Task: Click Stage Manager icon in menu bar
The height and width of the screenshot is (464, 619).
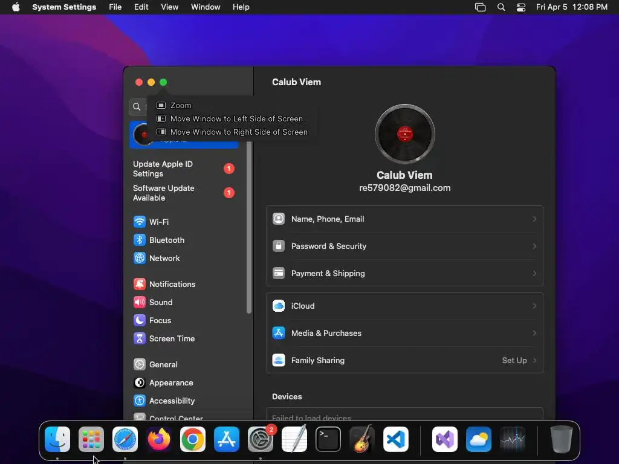Action: pos(480,7)
